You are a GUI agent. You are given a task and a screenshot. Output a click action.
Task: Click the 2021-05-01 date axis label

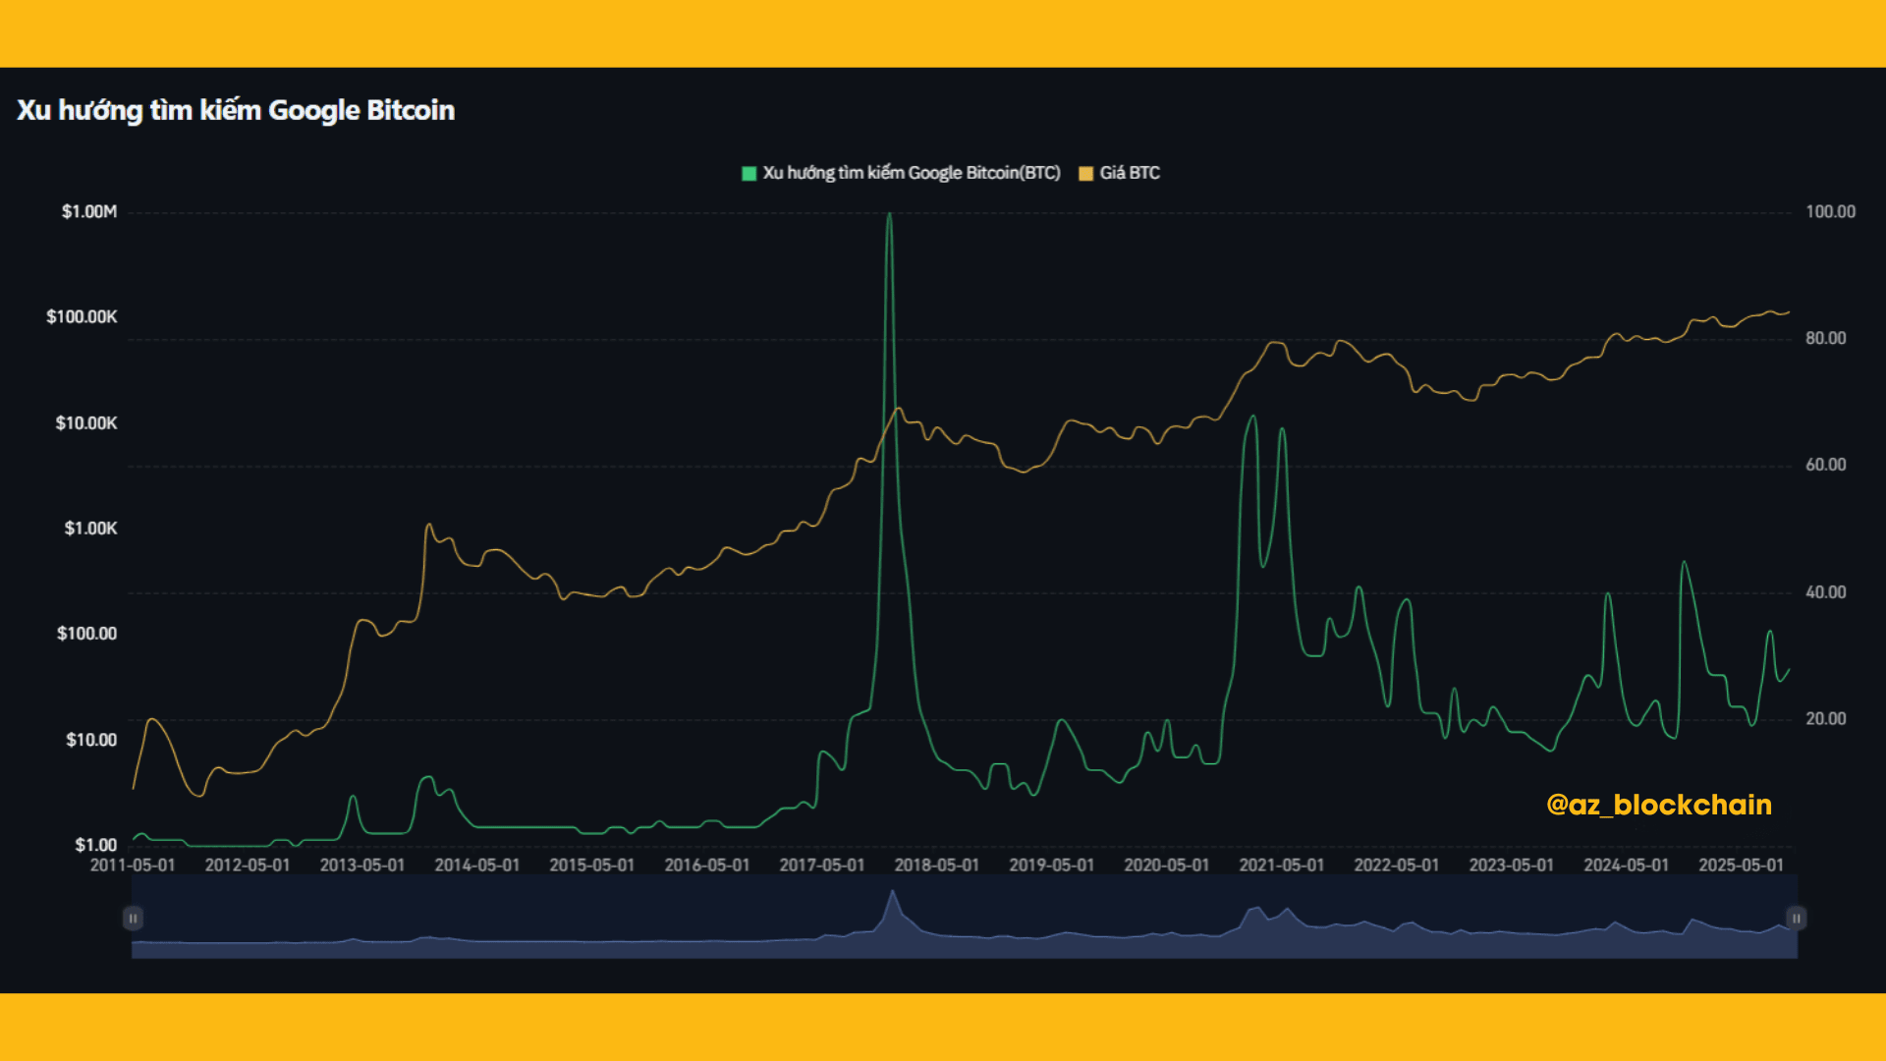pos(1281,866)
